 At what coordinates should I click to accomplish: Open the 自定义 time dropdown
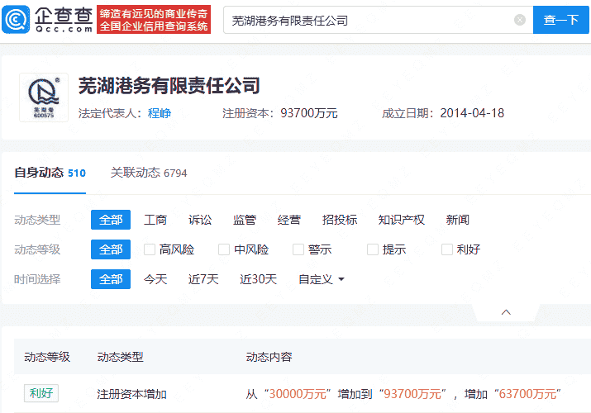point(322,279)
